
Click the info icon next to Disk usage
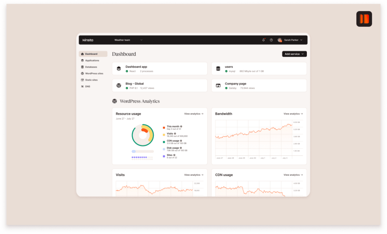click(181, 148)
